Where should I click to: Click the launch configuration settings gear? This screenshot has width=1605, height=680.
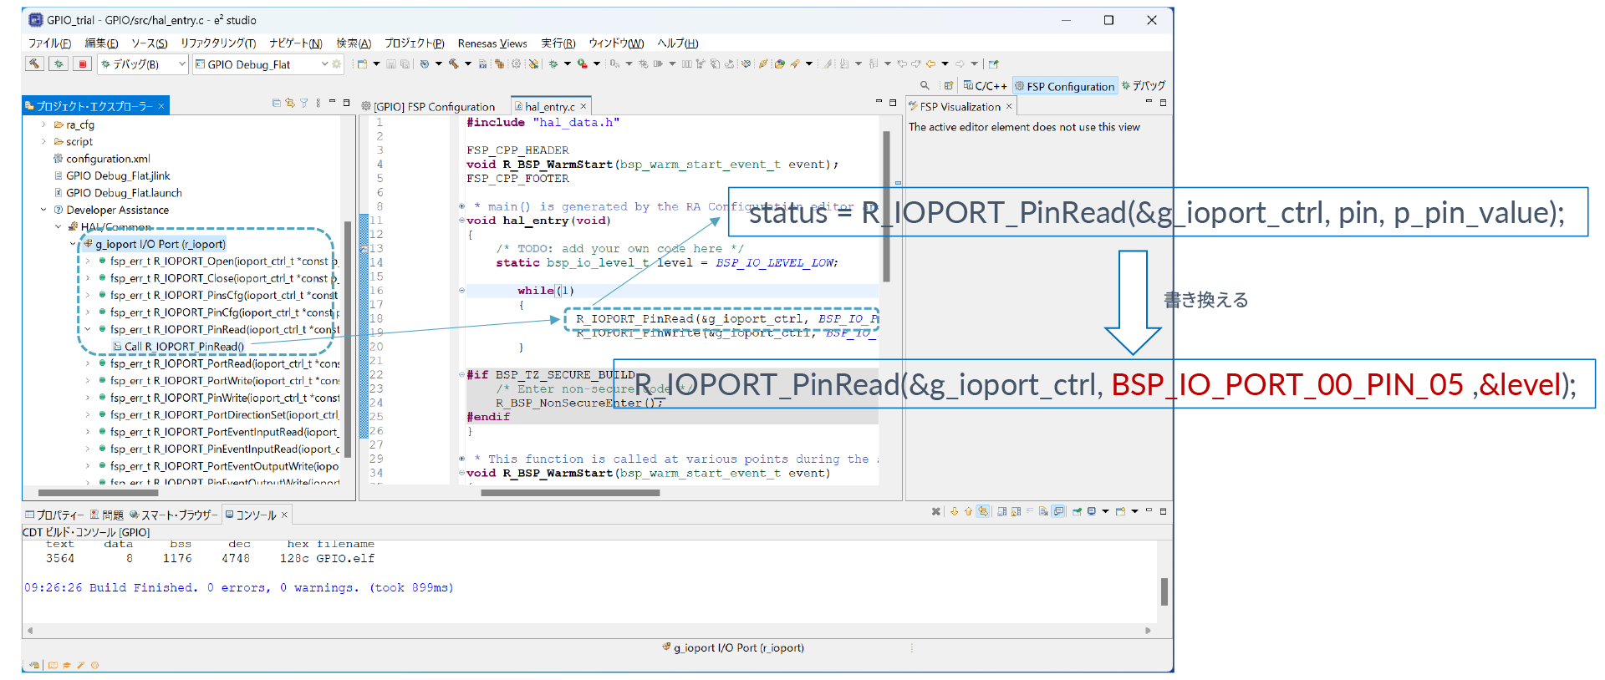coord(337,64)
